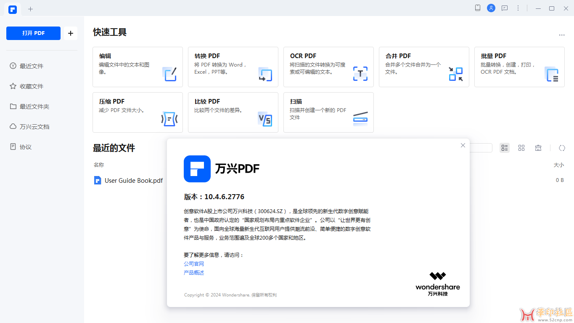
Task: Switch recent files to grid view
Action: [x=521, y=148]
